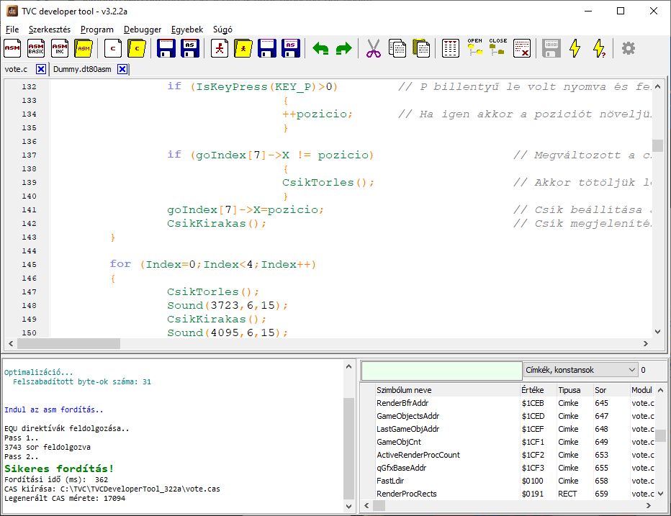The width and height of the screenshot is (671, 516).
Task: Click the CLOSE folds toolbar icon
Action: click(x=497, y=48)
